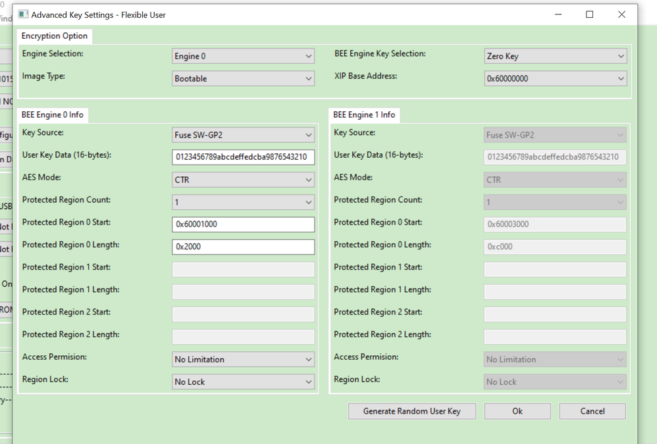Select the BEE Engine 0 Info tab
The height and width of the screenshot is (444, 657).
pos(53,114)
